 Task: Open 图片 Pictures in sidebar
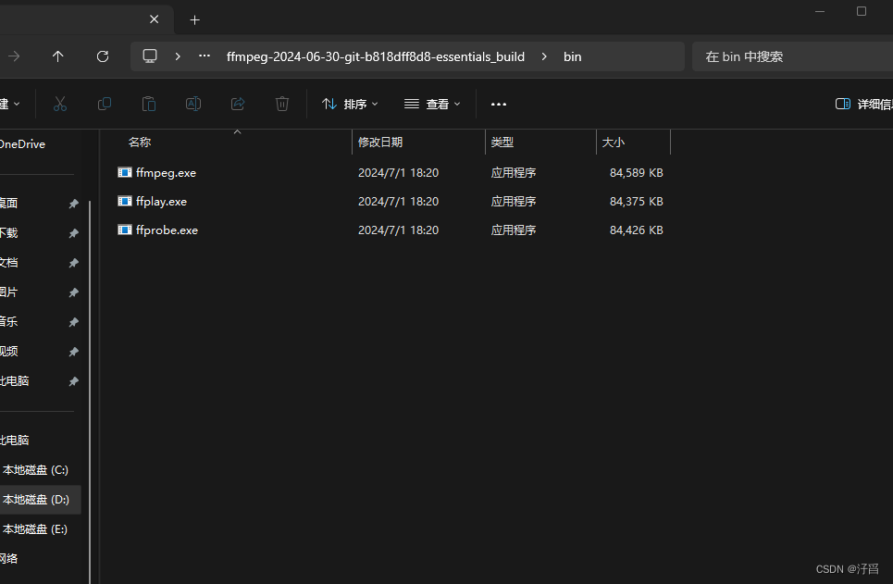[x=9, y=292]
